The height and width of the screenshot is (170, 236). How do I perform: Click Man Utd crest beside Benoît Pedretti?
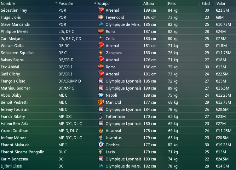click(x=101, y=102)
